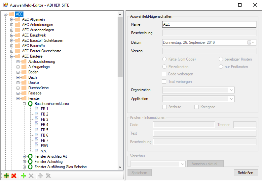Click the bright green plus add node icon
The width and height of the screenshot is (263, 181).
(23, 176)
